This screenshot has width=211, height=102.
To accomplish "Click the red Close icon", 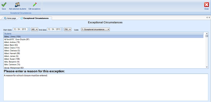I will pyautogui.click(x=207, y=4).
